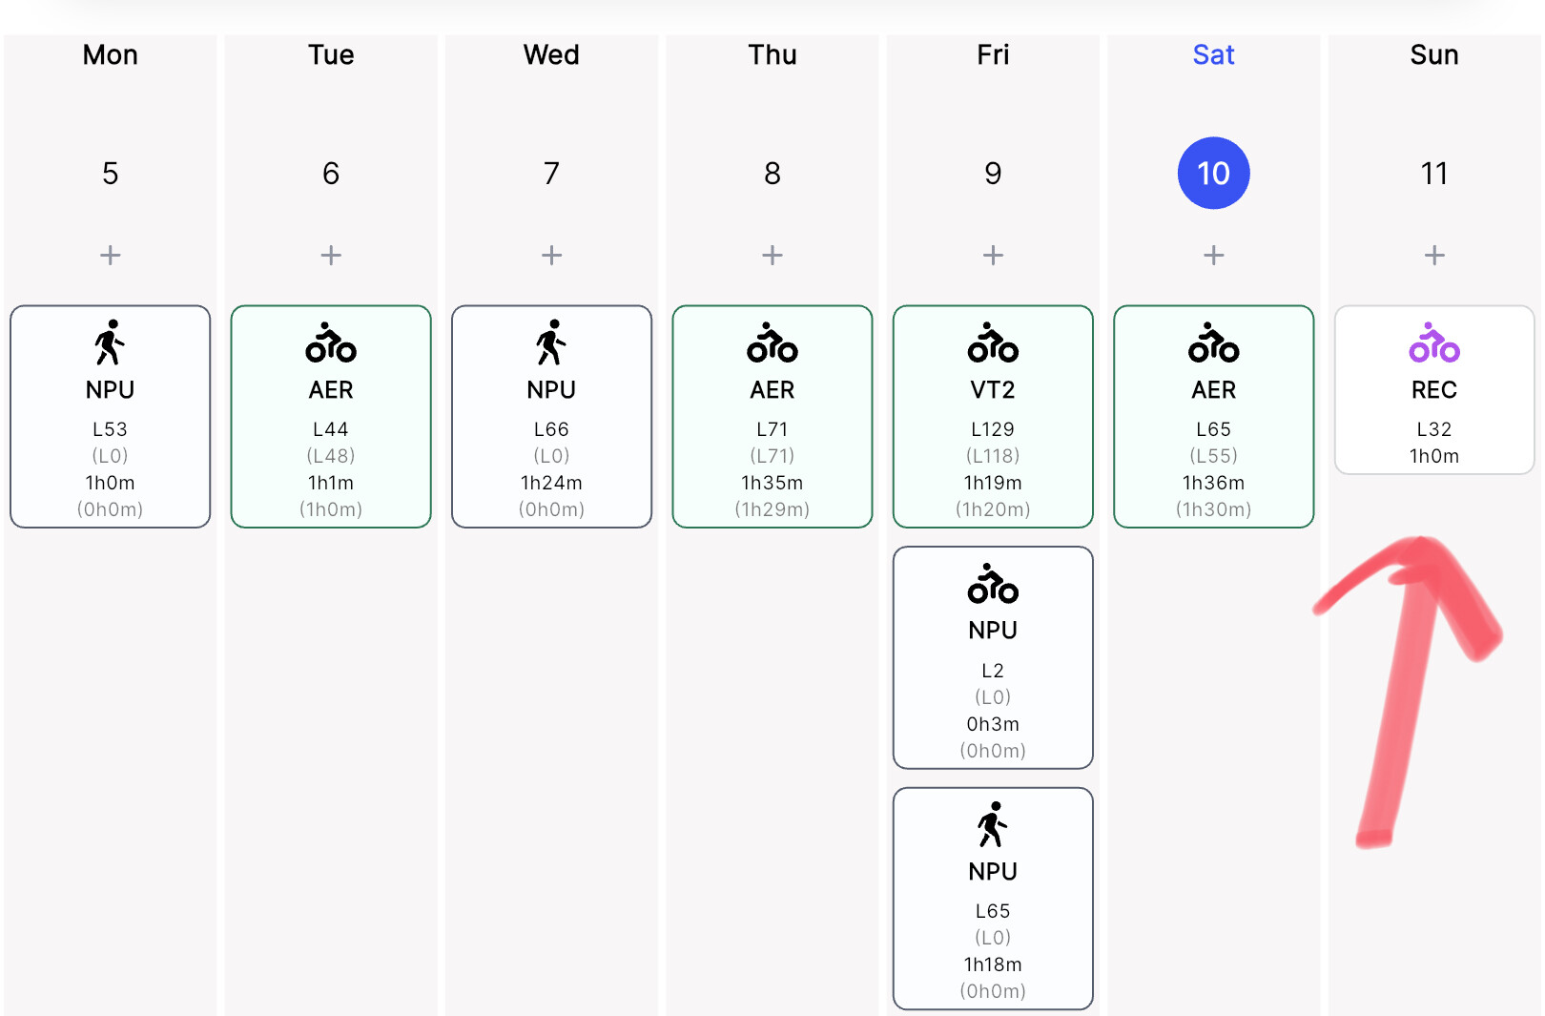
Task: Add a workout on Tuesday 6
Action: pos(331,255)
